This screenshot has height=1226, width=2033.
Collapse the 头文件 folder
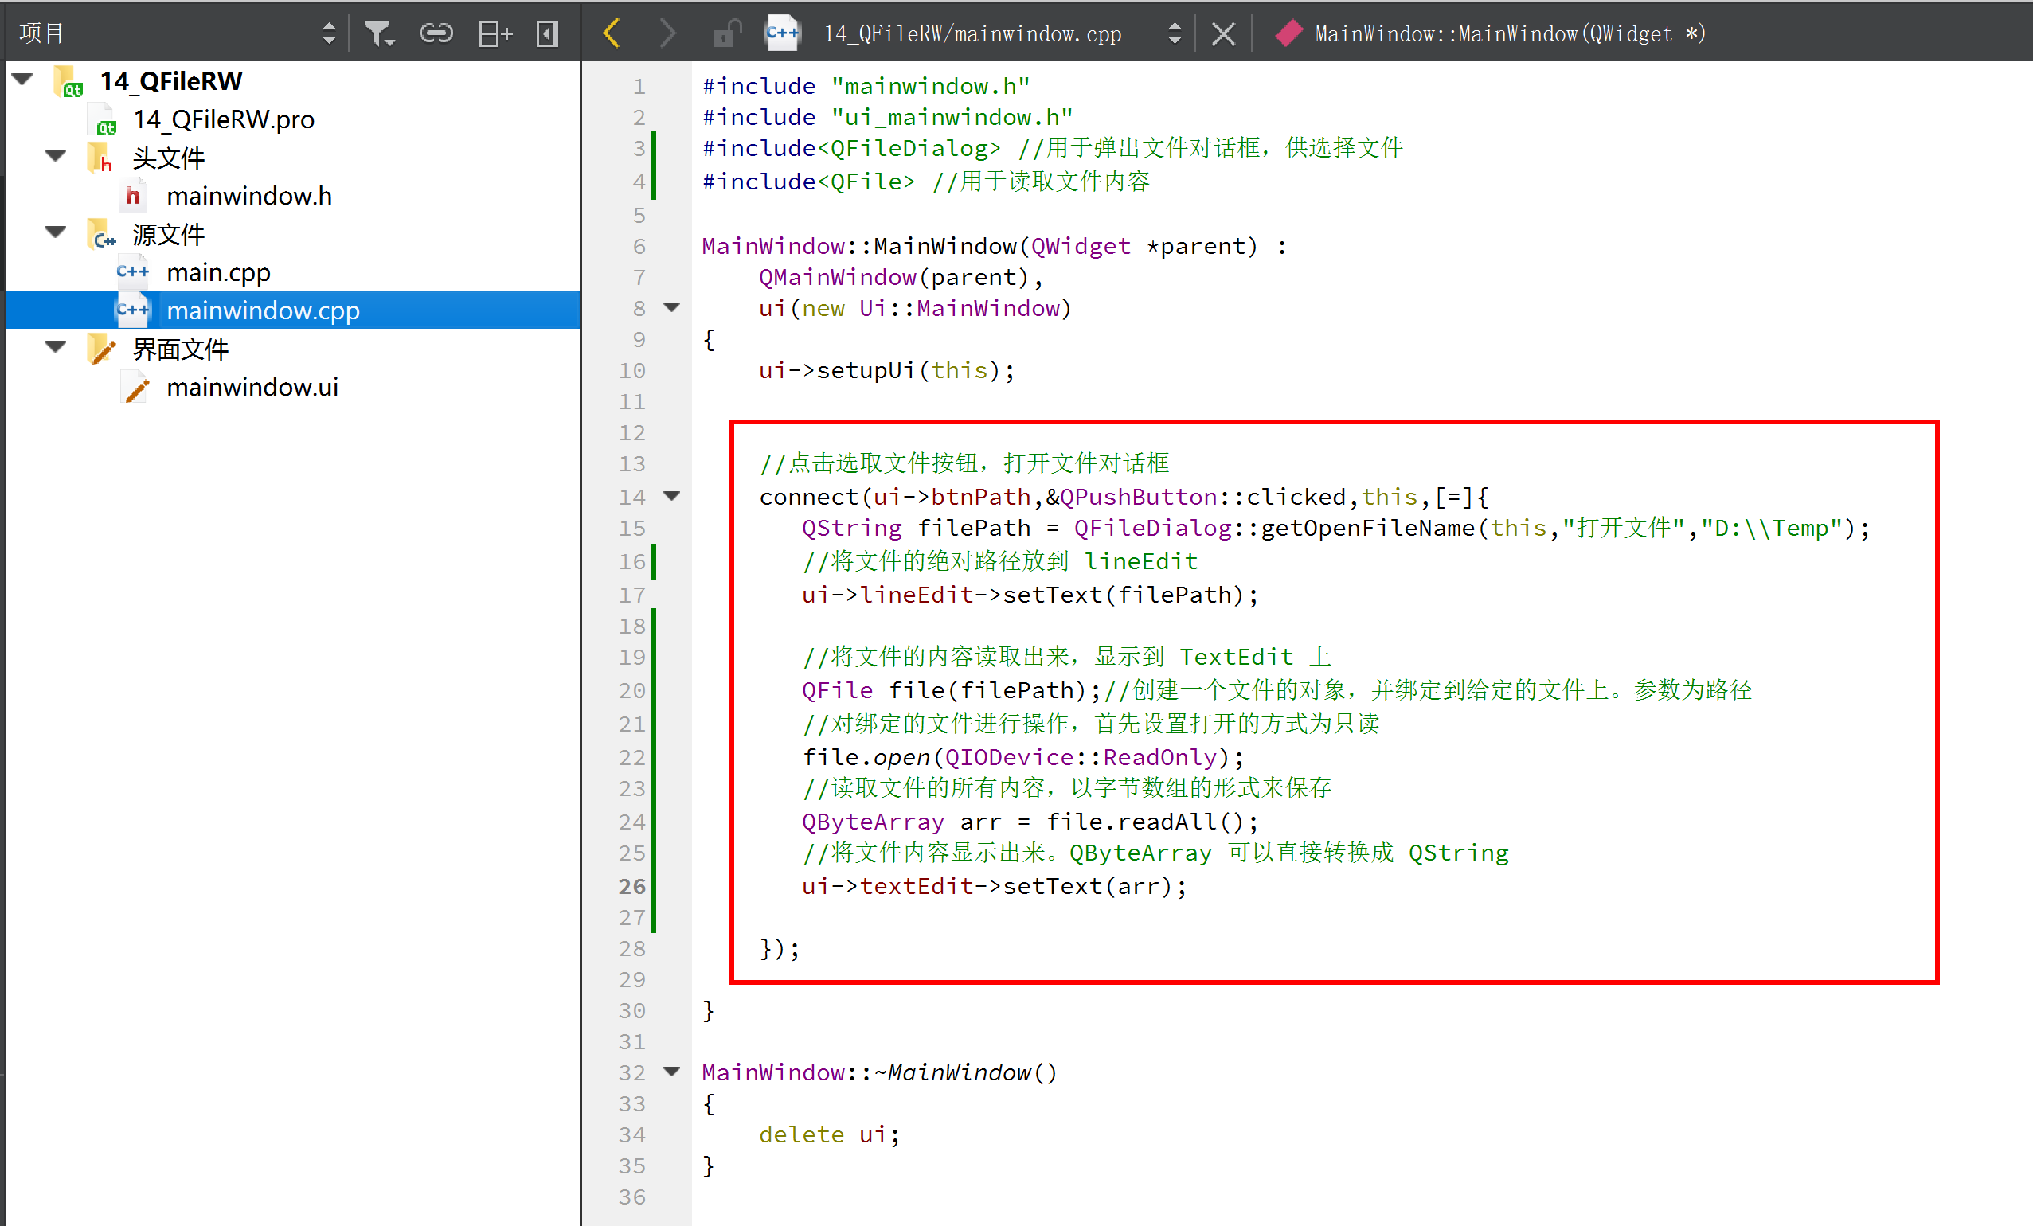[x=54, y=156]
